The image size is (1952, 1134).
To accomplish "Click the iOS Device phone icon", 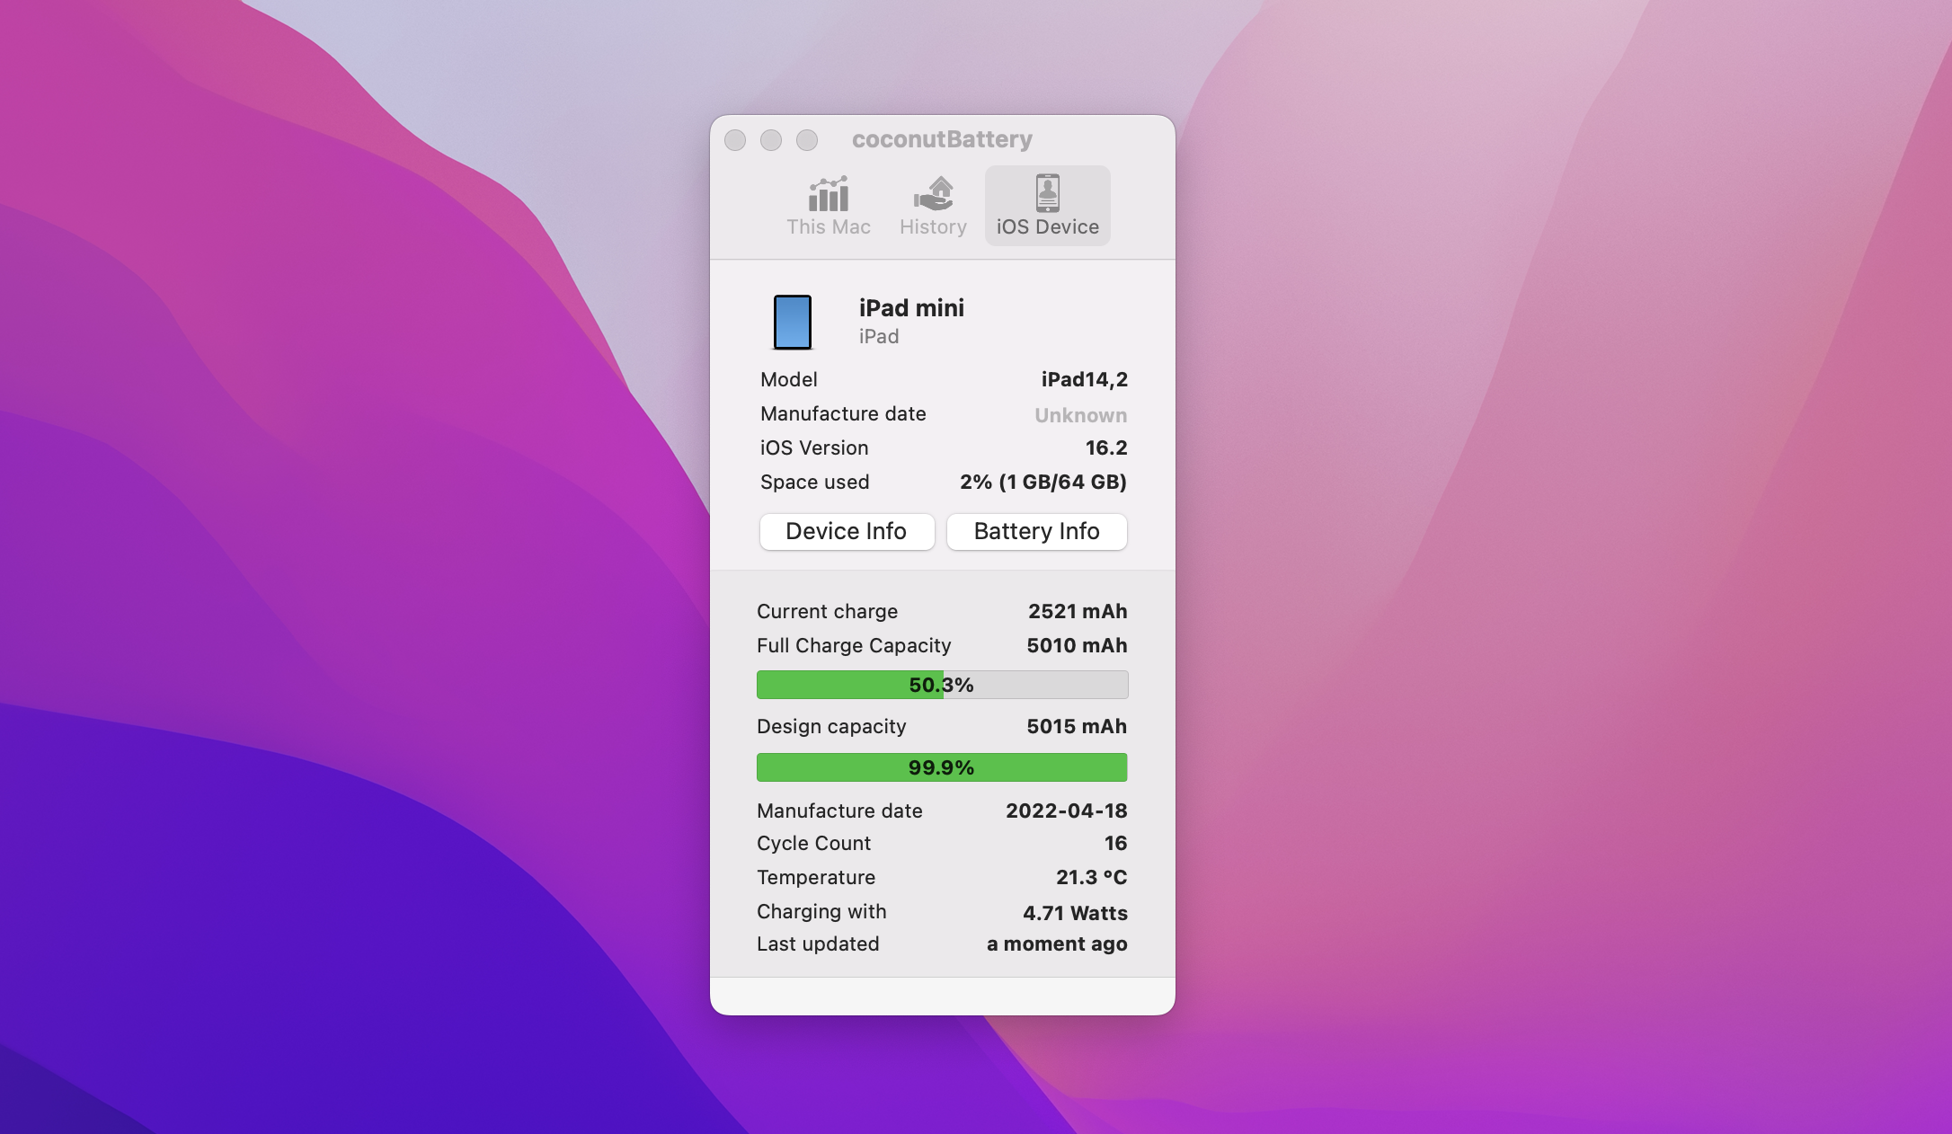I will point(1047,193).
